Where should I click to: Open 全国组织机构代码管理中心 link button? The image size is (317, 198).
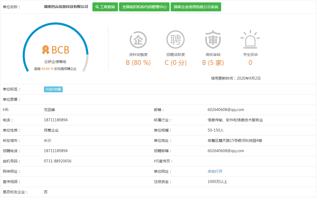click(144, 7)
